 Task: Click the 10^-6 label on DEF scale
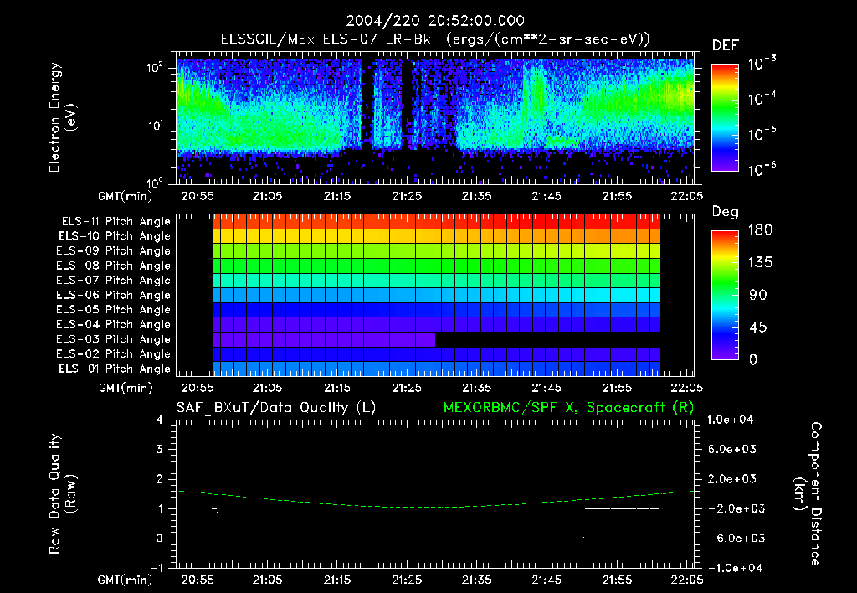[x=762, y=169]
